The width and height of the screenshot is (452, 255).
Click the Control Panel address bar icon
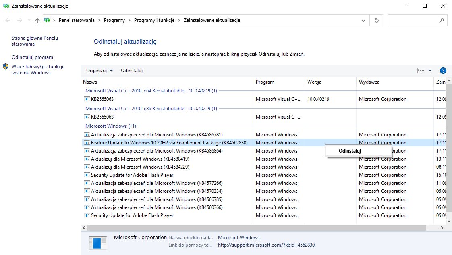click(47, 21)
